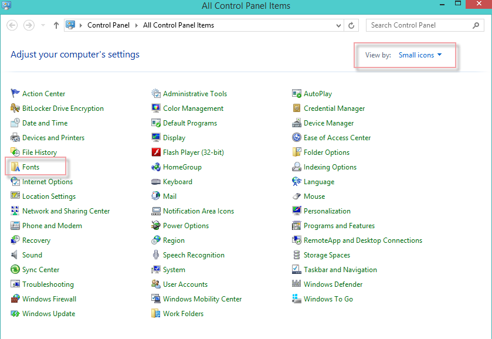Image resolution: width=492 pixels, height=339 pixels.
Task: Click the Fonts folder icon
Action: pos(15,167)
